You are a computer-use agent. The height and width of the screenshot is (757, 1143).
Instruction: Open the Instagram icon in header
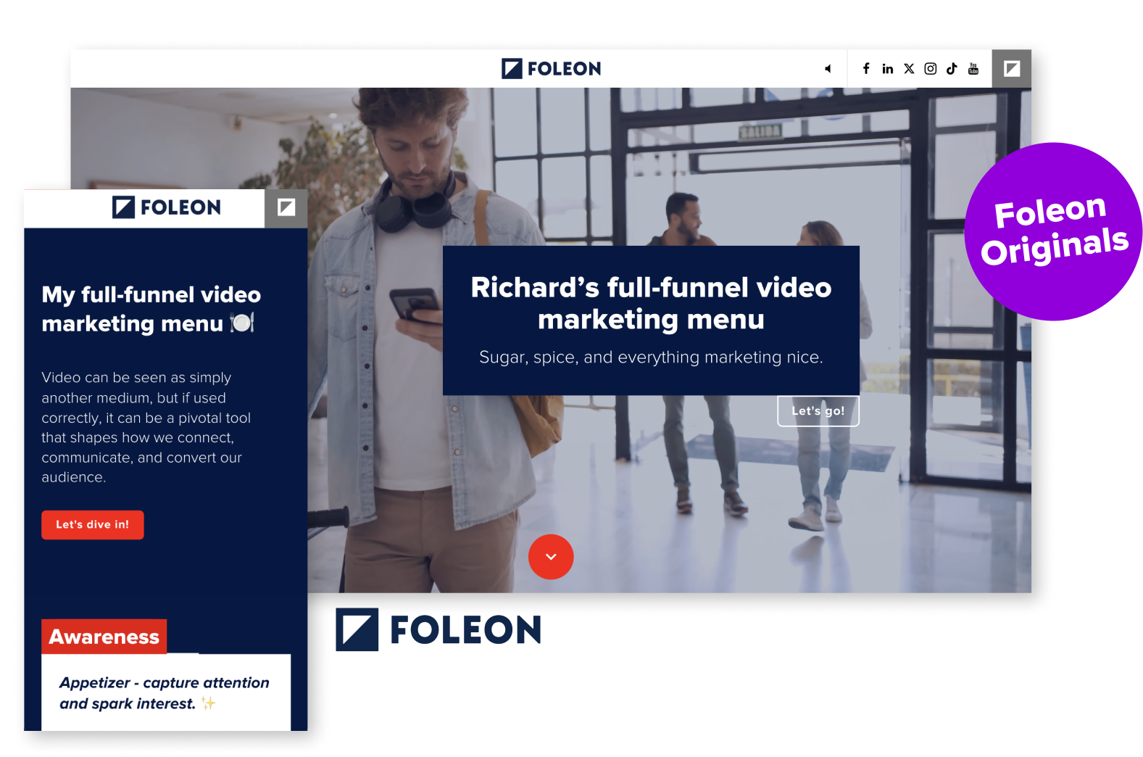tap(931, 69)
